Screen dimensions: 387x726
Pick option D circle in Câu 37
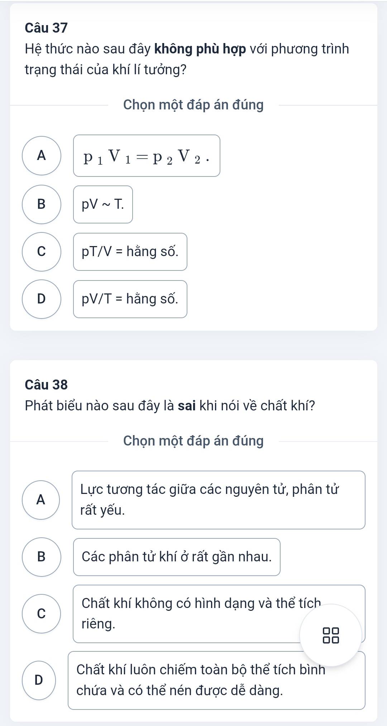click(x=42, y=299)
